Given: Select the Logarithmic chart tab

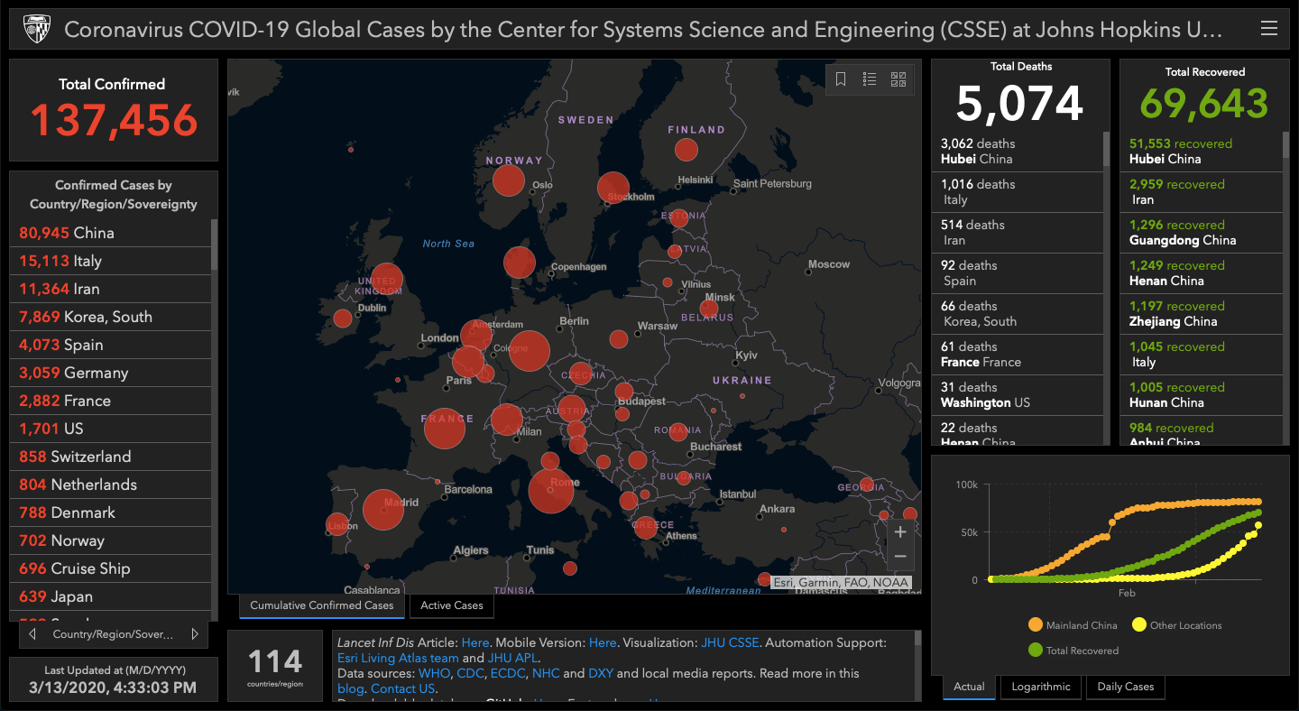Looking at the screenshot, I should pyautogui.click(x=1041, y=687).
